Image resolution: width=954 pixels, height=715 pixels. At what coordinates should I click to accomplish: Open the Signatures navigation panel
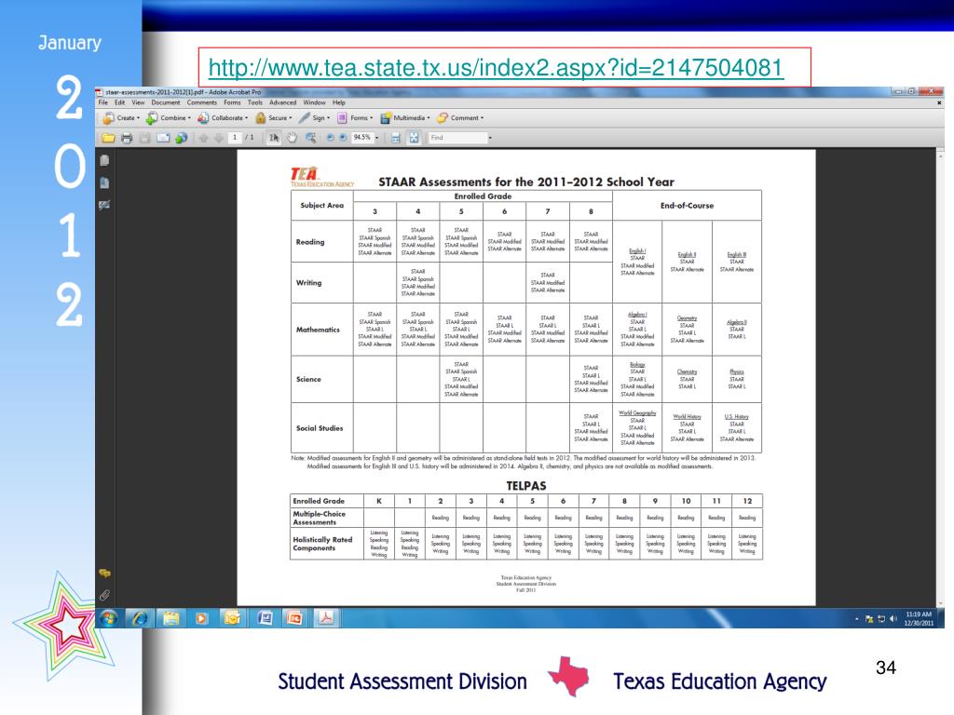(x=104, y=205)
